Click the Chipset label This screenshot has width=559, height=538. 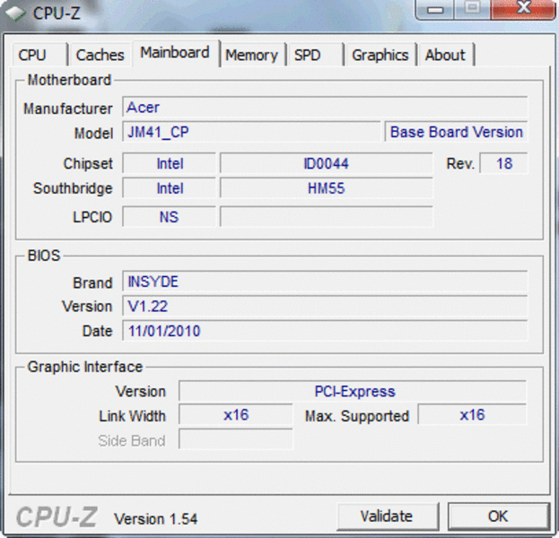coord(88,163)
